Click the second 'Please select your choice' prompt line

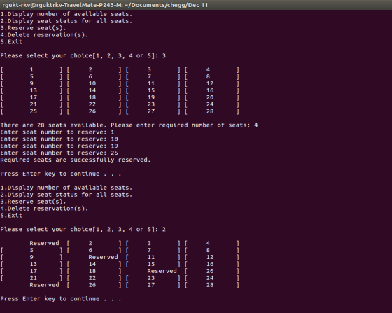point(83,230)
